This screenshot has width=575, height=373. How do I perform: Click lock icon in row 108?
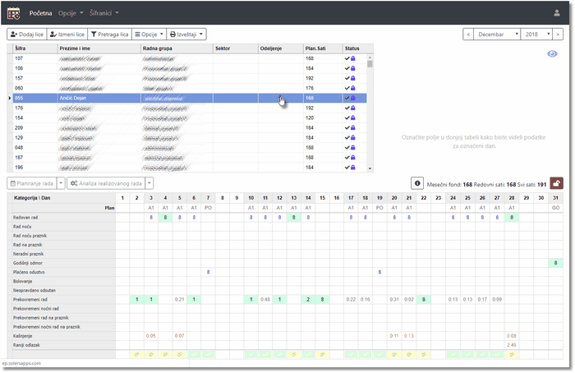pos(352,68)
